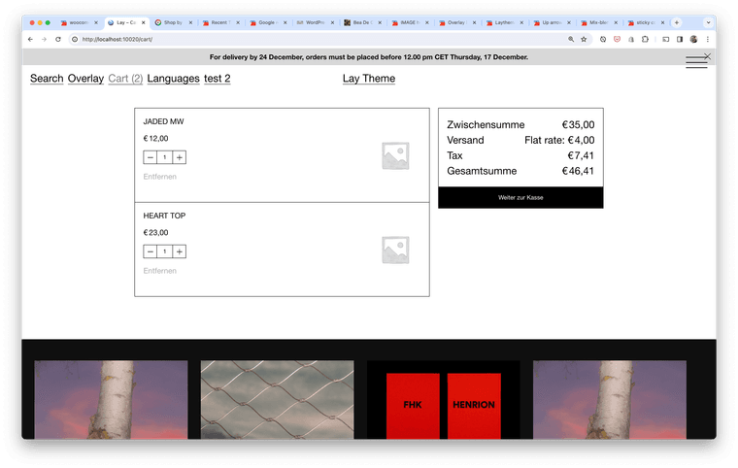Toggle the browser side panel

point(679,40)
